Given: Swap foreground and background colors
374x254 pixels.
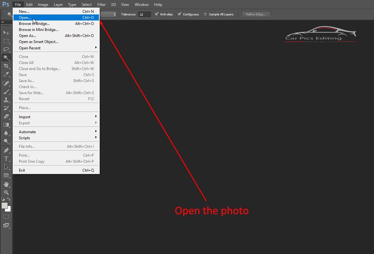Looking at the screenshot, I should click(x=9, y=199).
